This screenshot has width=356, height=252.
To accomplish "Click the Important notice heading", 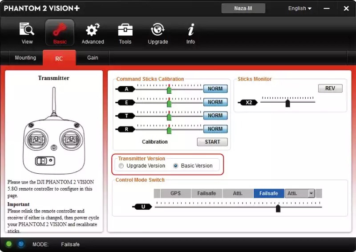I will tap(18, 204).
